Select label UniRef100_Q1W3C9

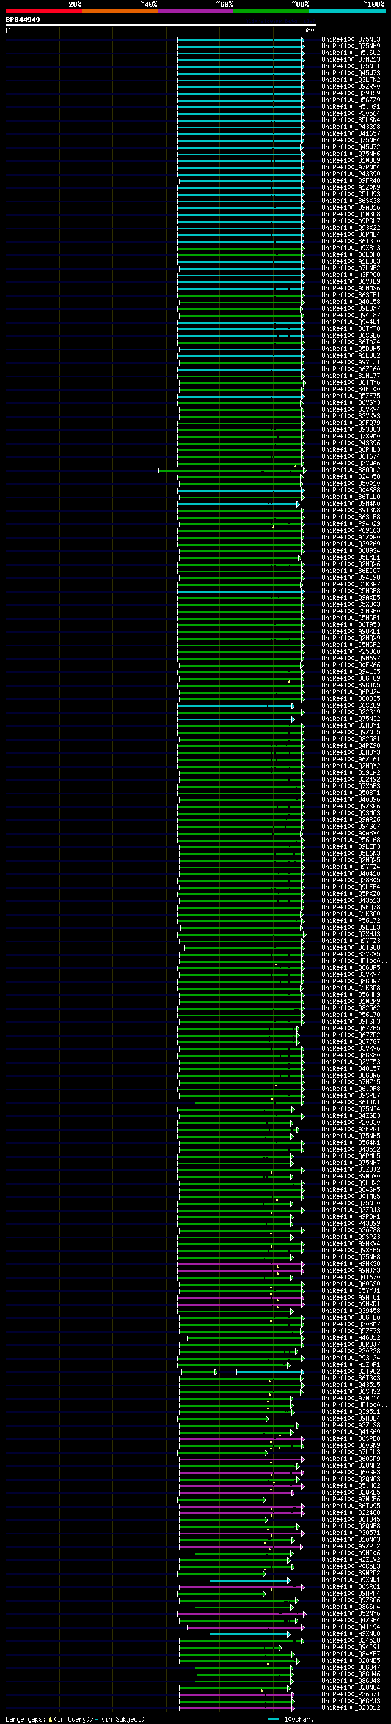point(351,161)
